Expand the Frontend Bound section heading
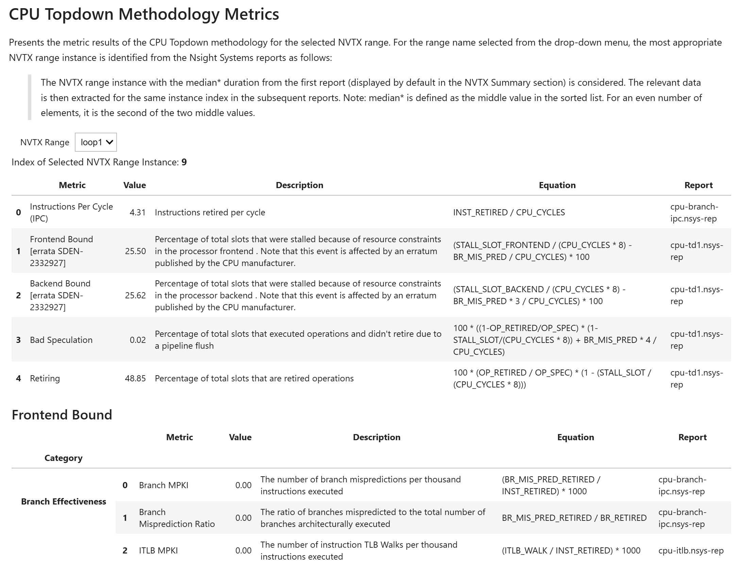Viewport: 742px width, 563px height. point(62,415)
